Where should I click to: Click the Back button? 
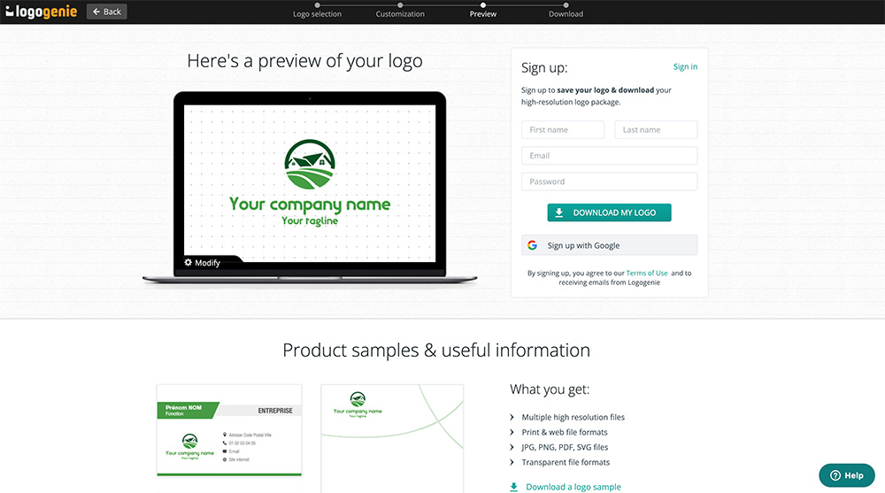[107, 12]
